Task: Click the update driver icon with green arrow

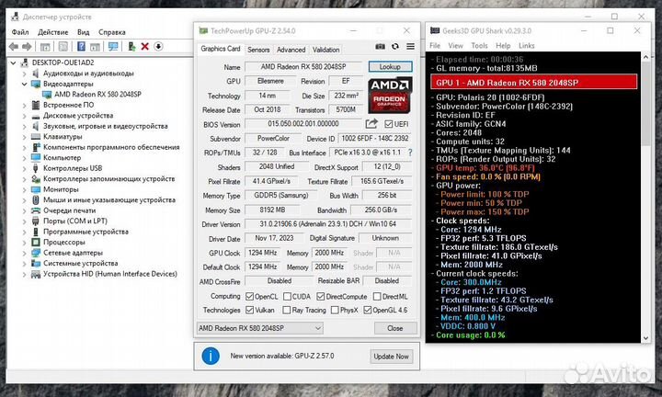Action: tap(131, 46)
